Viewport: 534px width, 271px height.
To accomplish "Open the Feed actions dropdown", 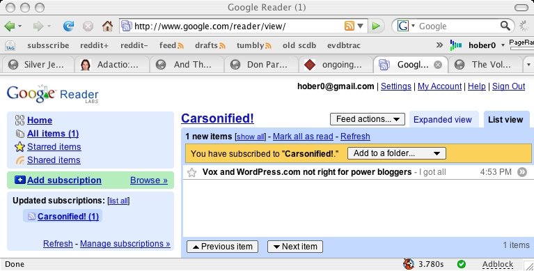I will tap(368, 119).
